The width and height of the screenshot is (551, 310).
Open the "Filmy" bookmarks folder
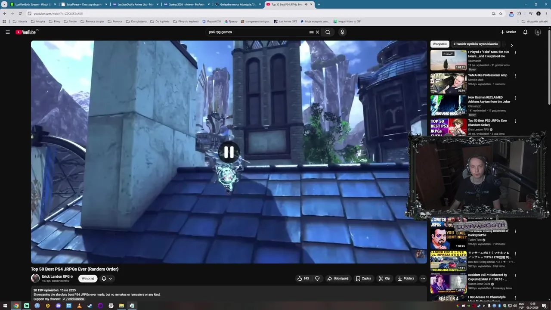tap(54, 21)
